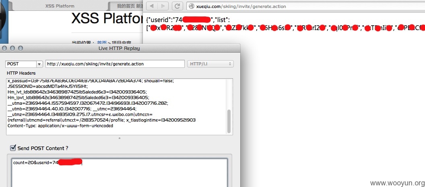Viewport: 425px width, 187px height.
Task: Open the HTTP/1.1 version dropdown
Action: (210, 64)
